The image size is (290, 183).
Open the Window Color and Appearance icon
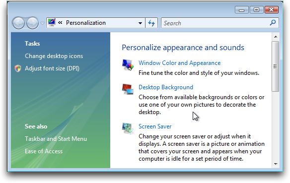(x=128, y=65)
